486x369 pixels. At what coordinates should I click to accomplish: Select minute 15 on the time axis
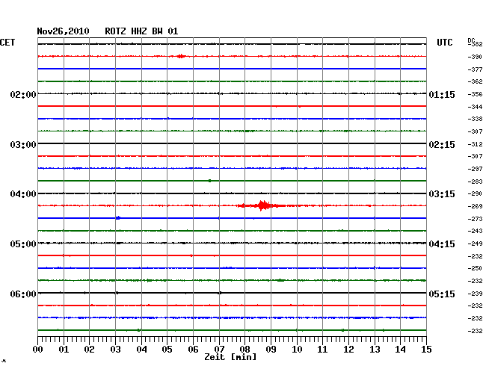pos(426,349)
